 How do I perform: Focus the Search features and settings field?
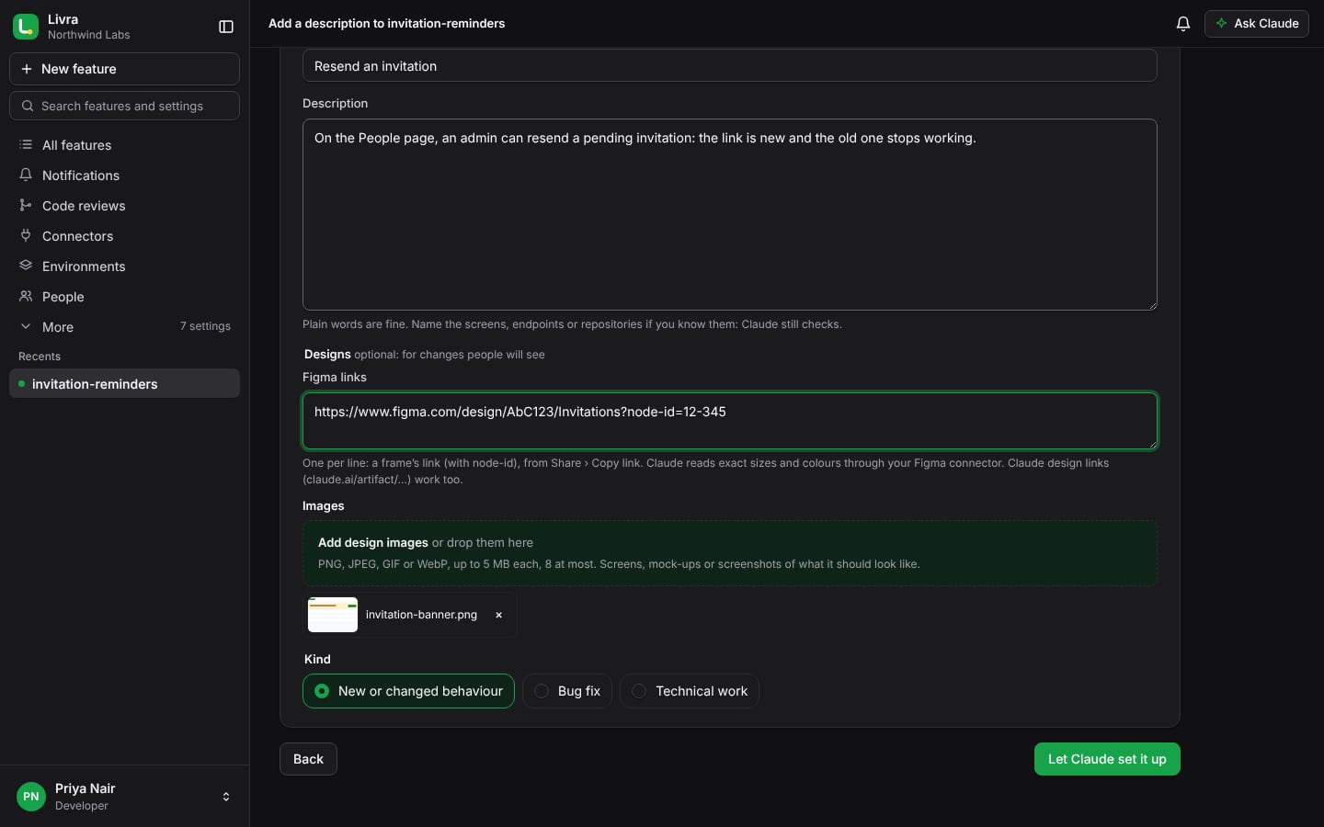coord(124,106)
